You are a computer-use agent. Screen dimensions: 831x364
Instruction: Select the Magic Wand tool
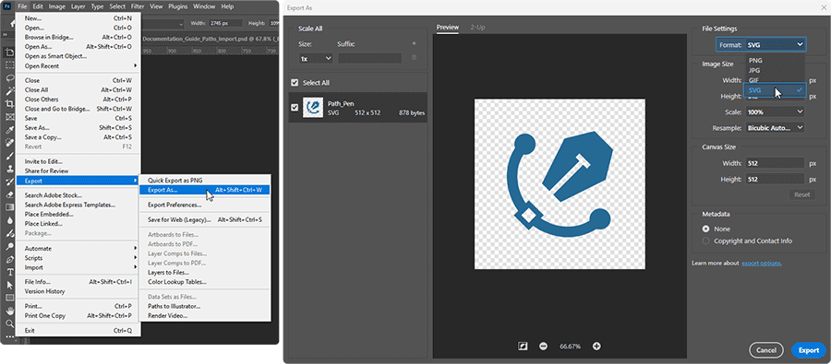(x=9, y=91)
